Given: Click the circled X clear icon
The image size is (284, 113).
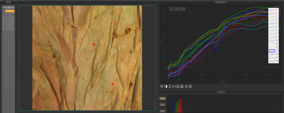Looking at the screenshot, I should tap(190, 86).
